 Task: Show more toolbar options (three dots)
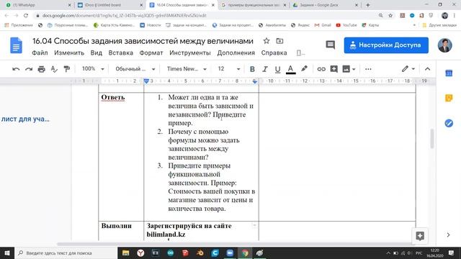point(368,69)
